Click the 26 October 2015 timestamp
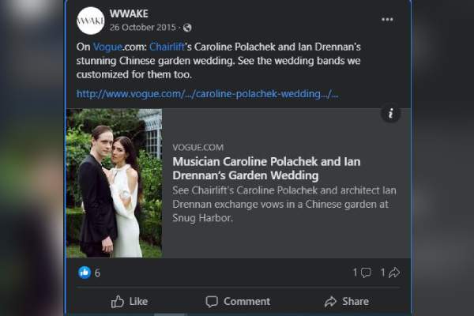The width and height of the screenshot is (474, 316). (144, 28)
